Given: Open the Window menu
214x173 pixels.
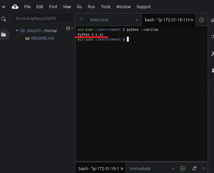Looking at the screenshot, I should coord(123,7).
